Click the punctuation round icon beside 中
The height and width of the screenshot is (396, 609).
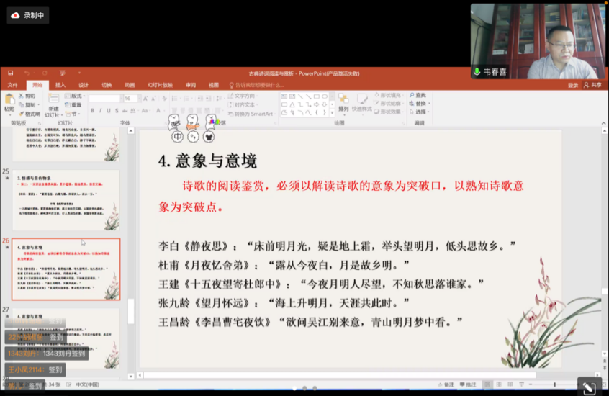pos(193,137)
